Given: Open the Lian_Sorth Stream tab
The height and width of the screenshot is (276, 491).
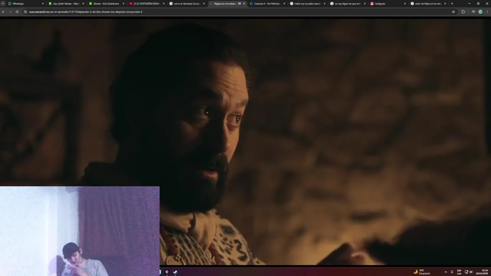Looking at the screenshot, I should tap(65, 3).
